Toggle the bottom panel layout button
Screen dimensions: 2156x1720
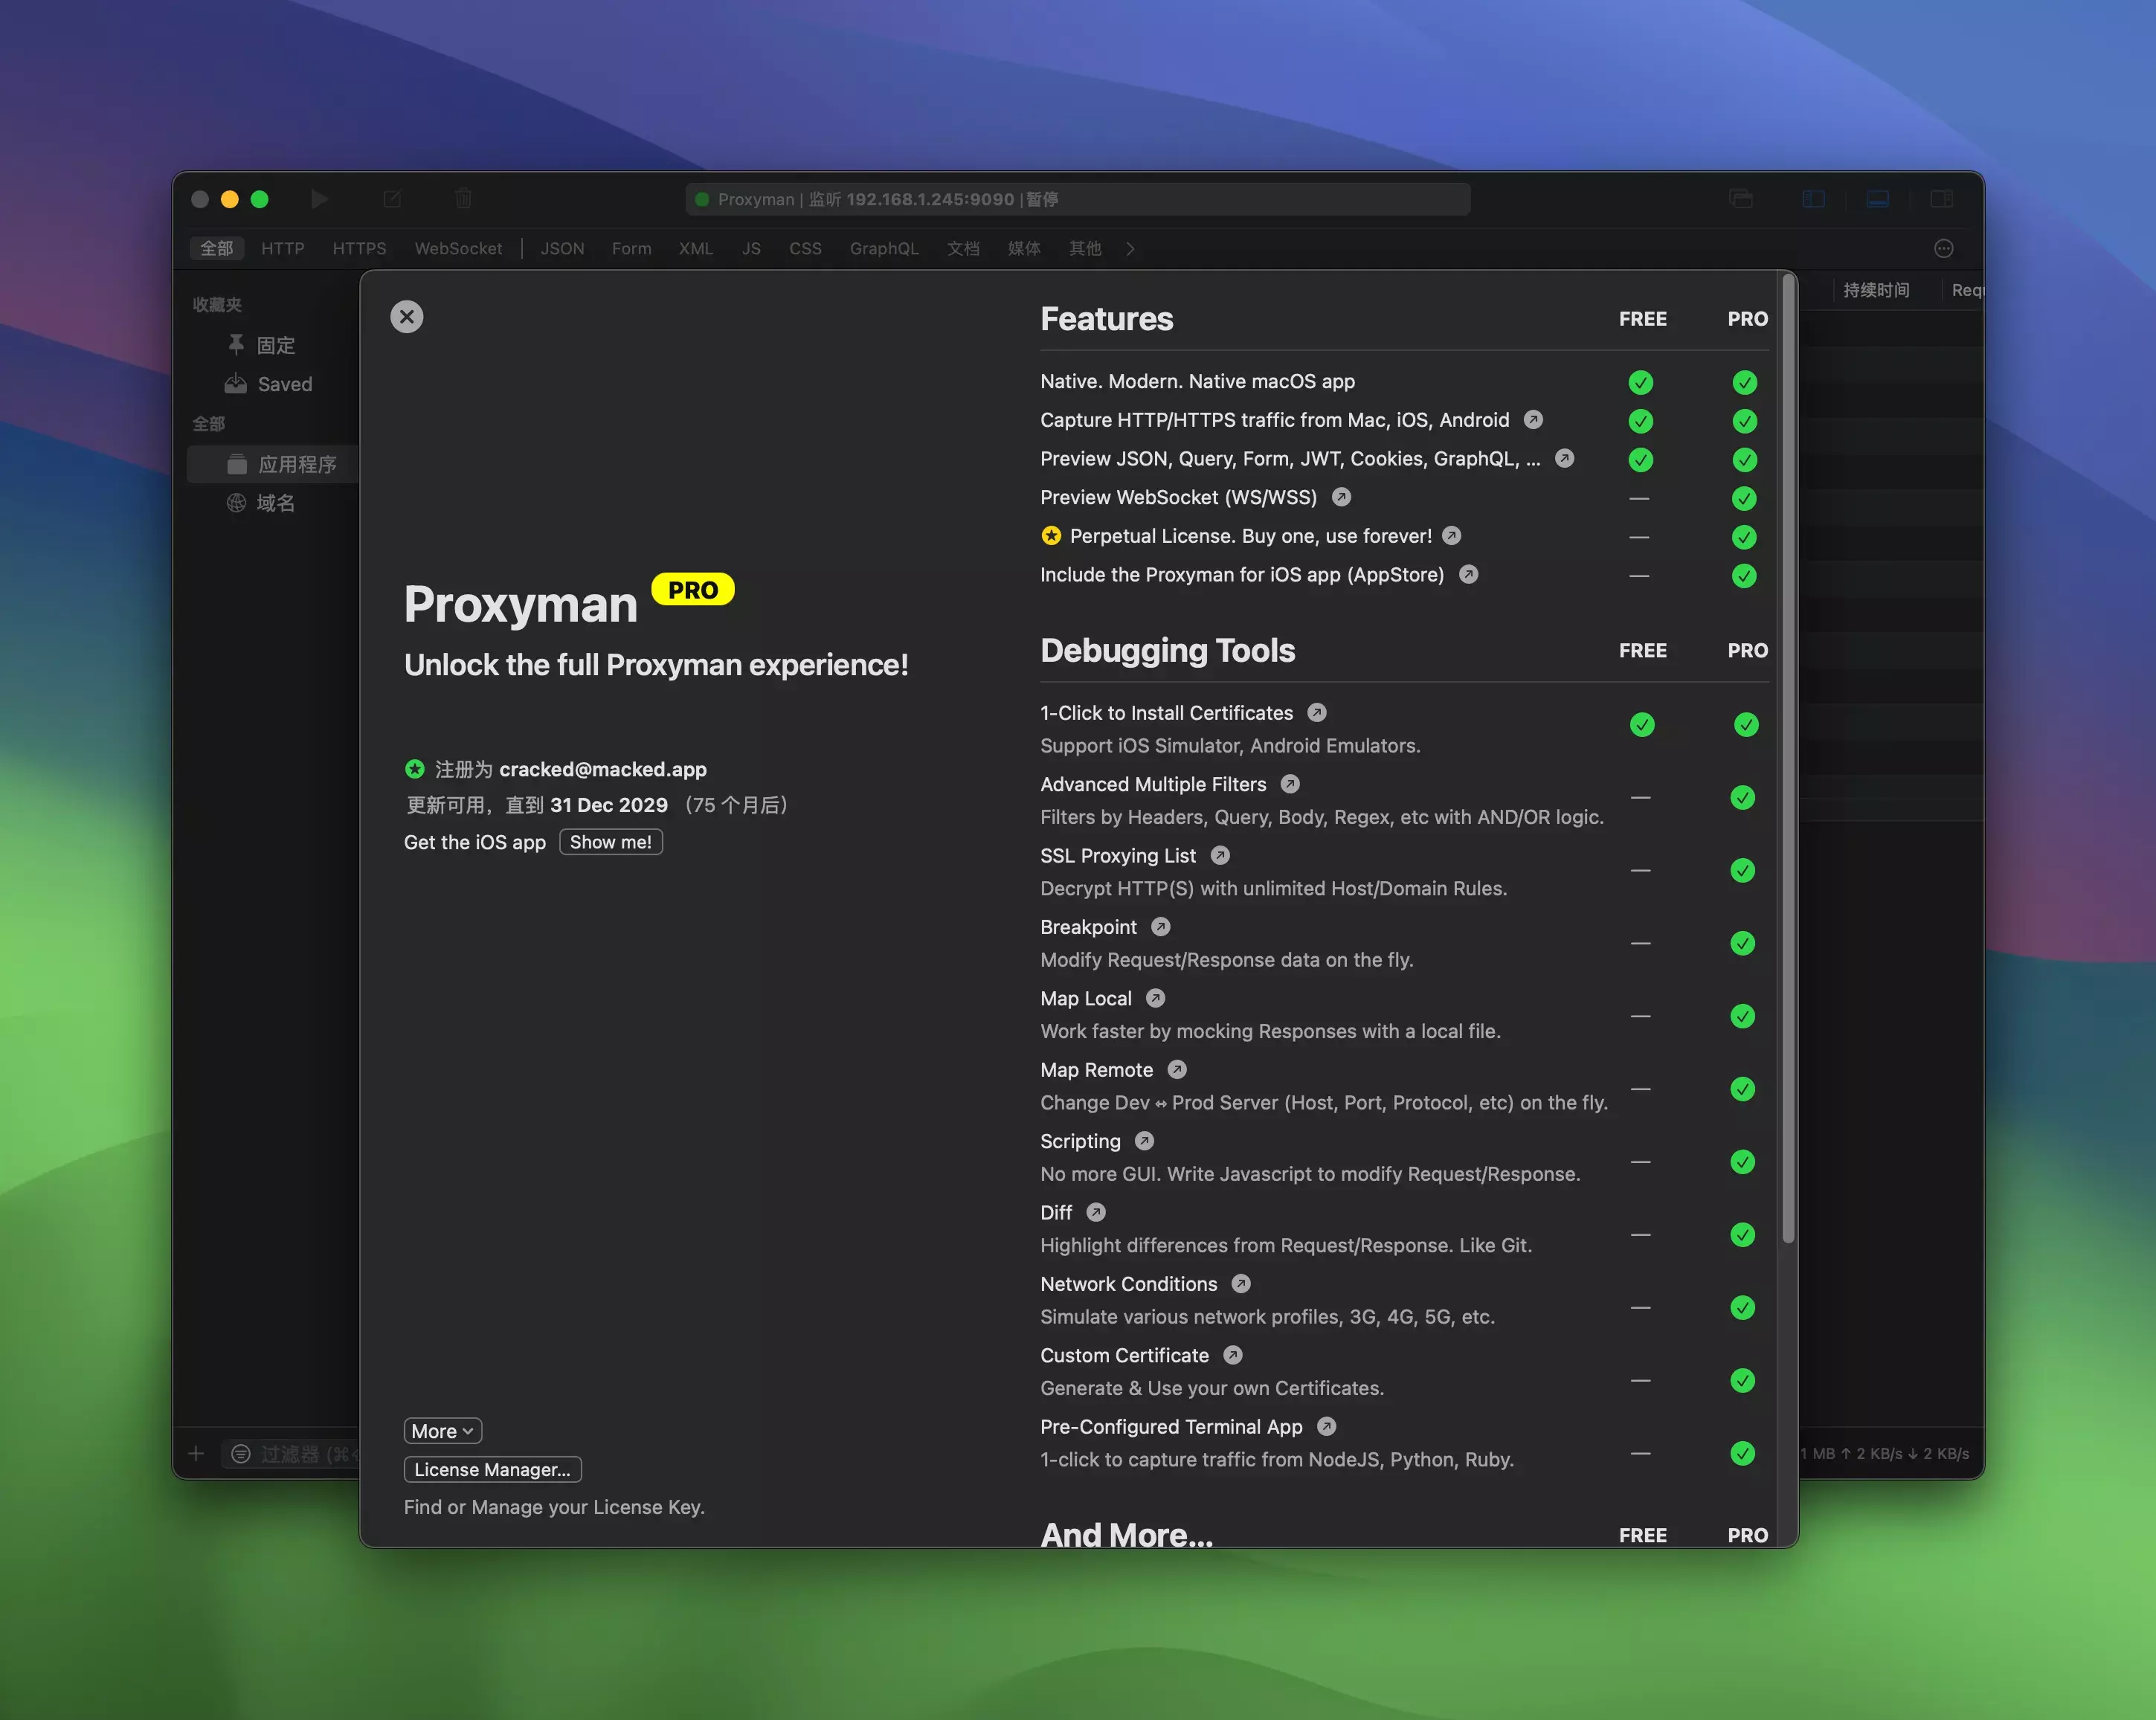coord(1877,199)
